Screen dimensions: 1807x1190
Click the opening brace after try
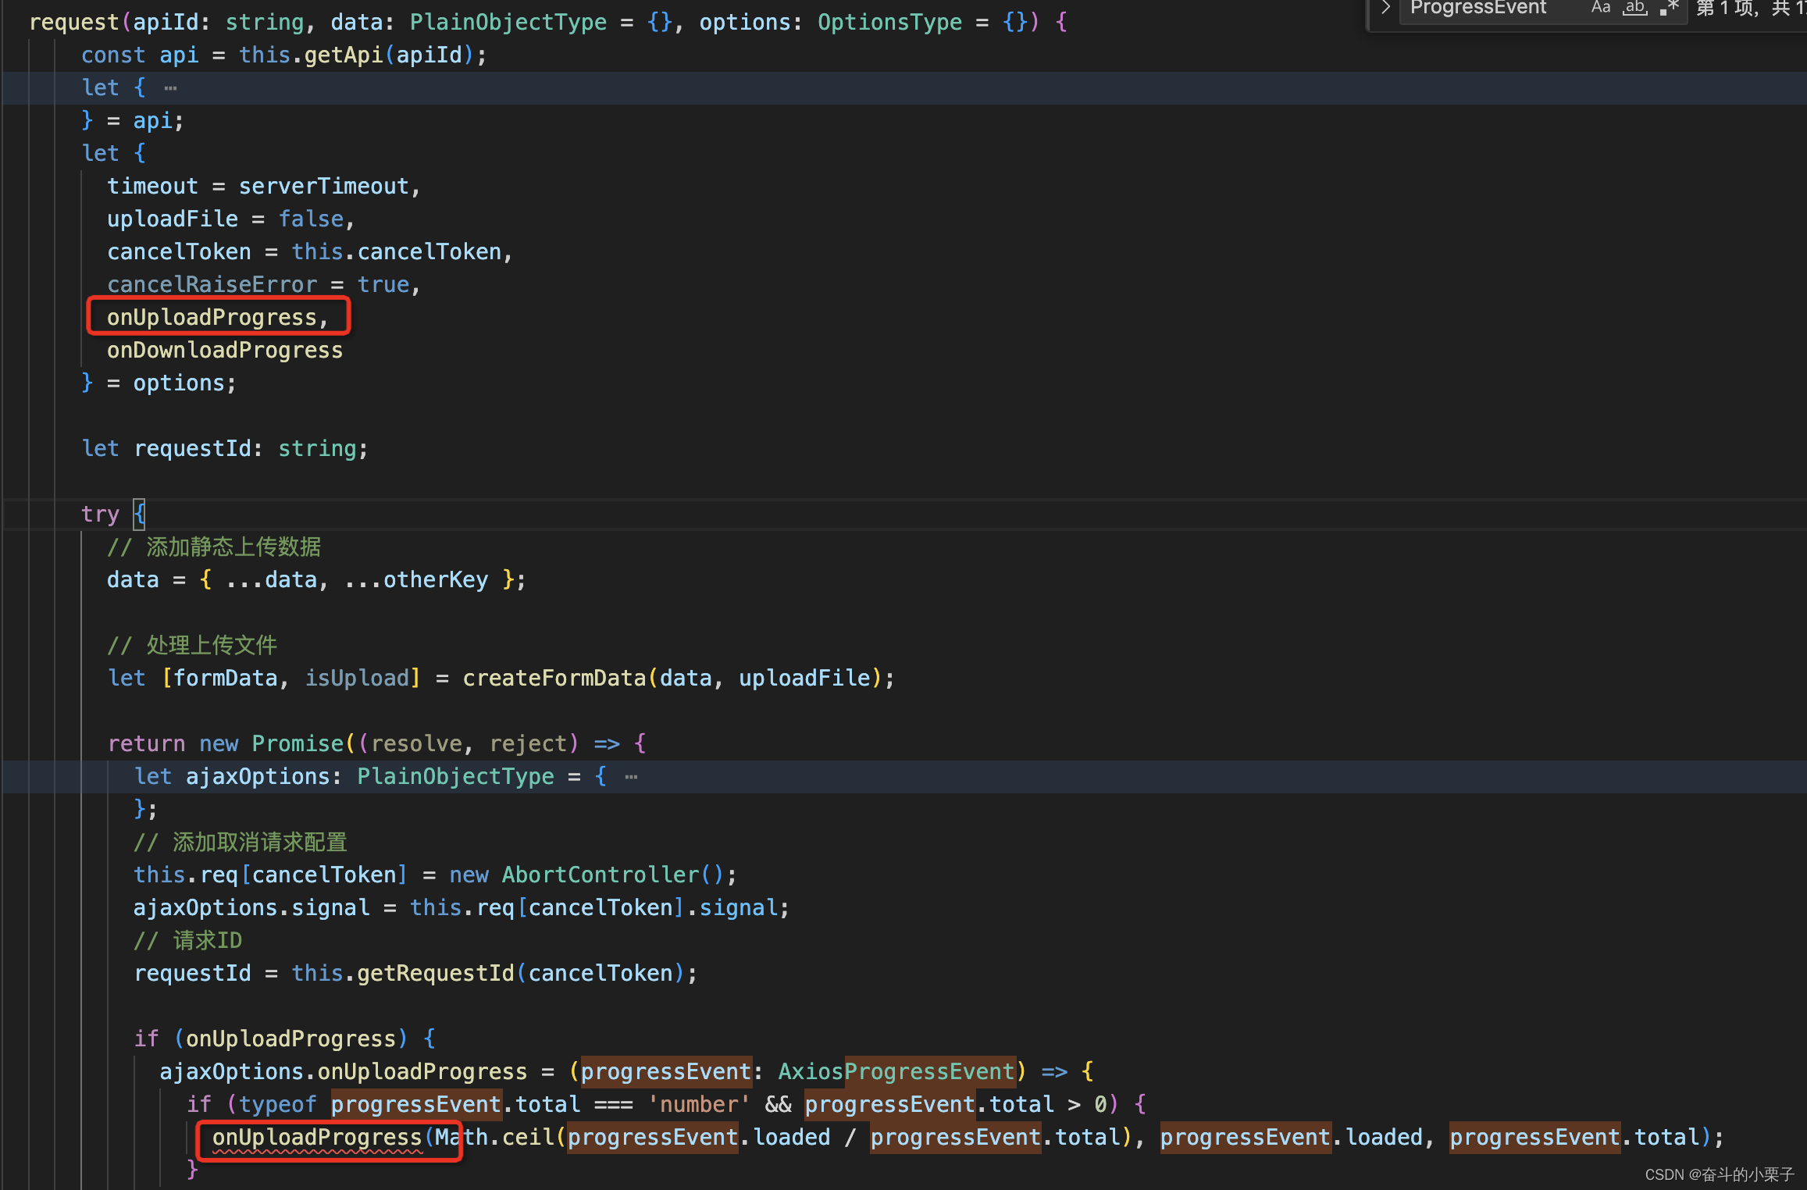139,515
